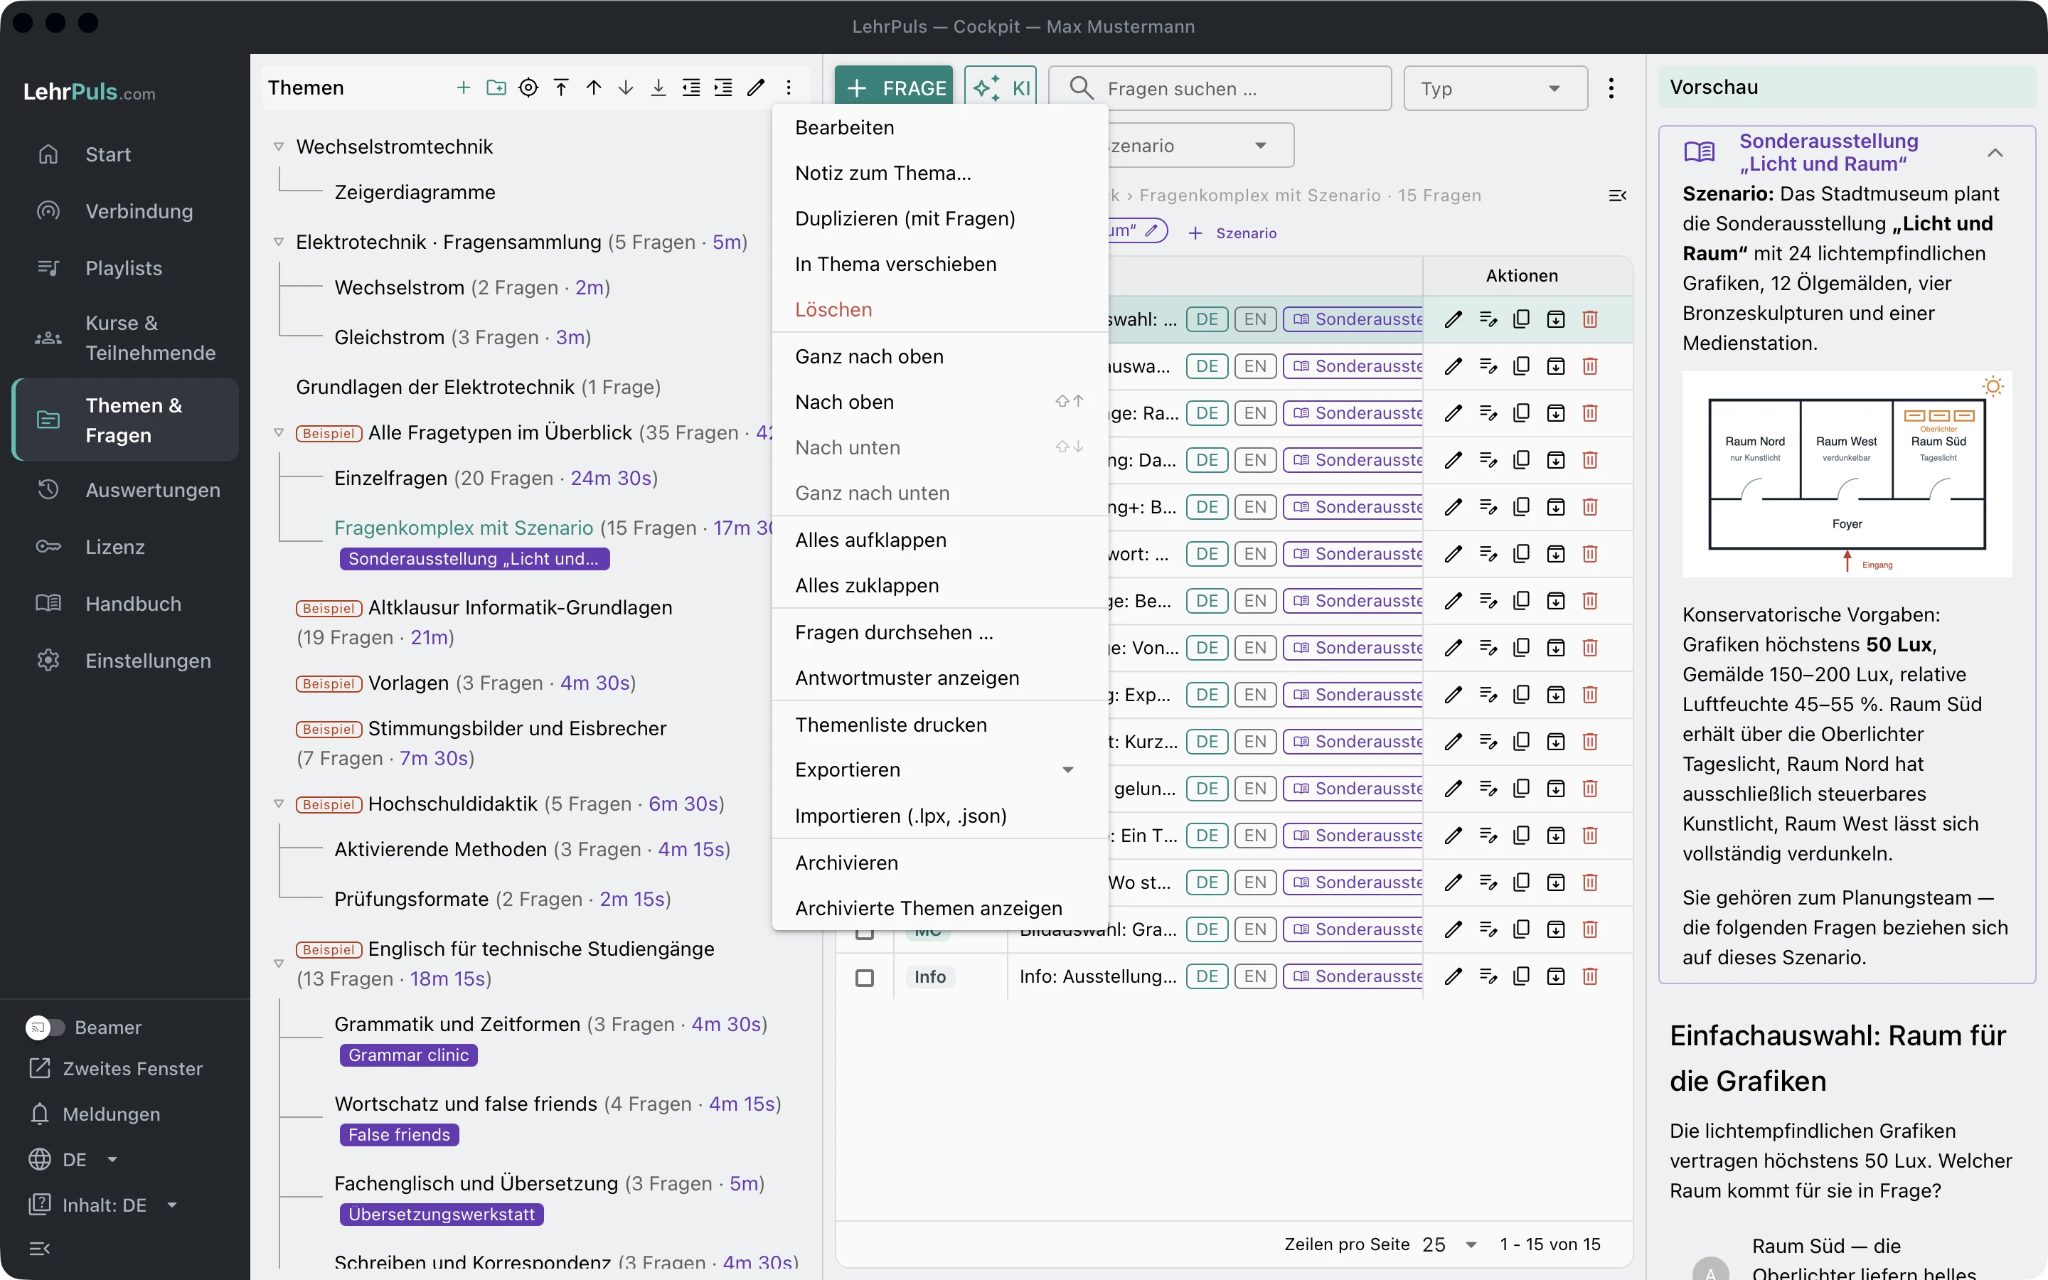Click the target locate icon in Themen toolbar
Image resolution: width=2048 pixels, height=1280 pixels.
[528, 88]
